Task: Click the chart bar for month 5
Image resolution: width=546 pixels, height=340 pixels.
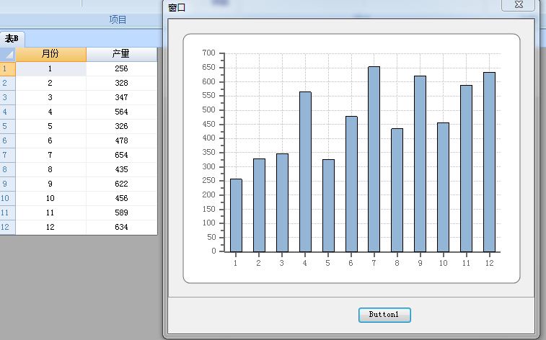Action: (x=328, y=205)
